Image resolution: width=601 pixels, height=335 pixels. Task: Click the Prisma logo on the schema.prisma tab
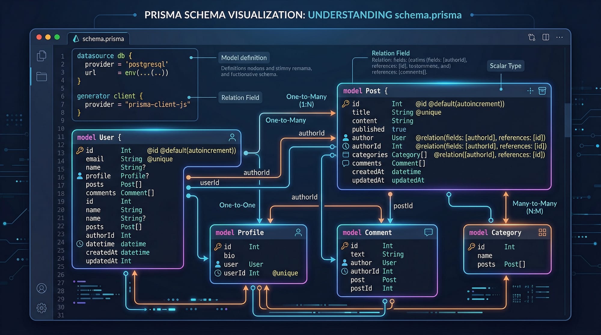coord(76,39)
